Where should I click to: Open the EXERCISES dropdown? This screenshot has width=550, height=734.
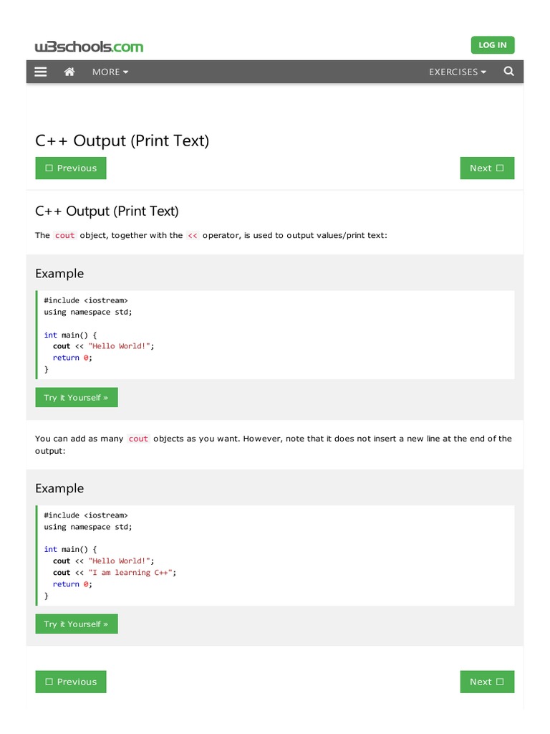[x=458, y=72]
